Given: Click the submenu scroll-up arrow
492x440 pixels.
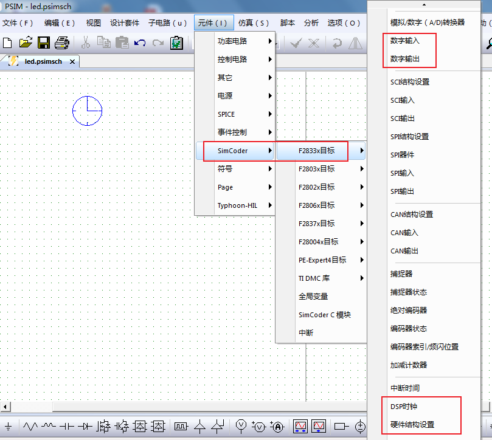Looking at the screenshot, I should (x=424, y=5).
